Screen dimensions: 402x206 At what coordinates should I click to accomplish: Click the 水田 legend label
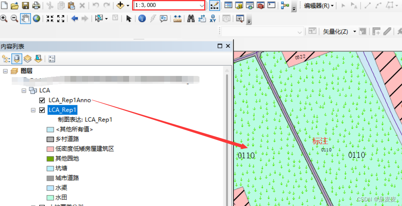tap(61, 197)
